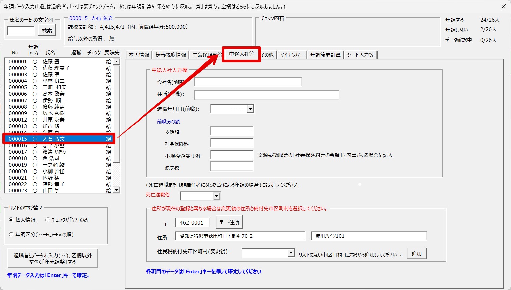This screenshot has height=290, width=511.
Task: Select employee 佐藤 理恵子 in list
Action: (x=56, y=68)
